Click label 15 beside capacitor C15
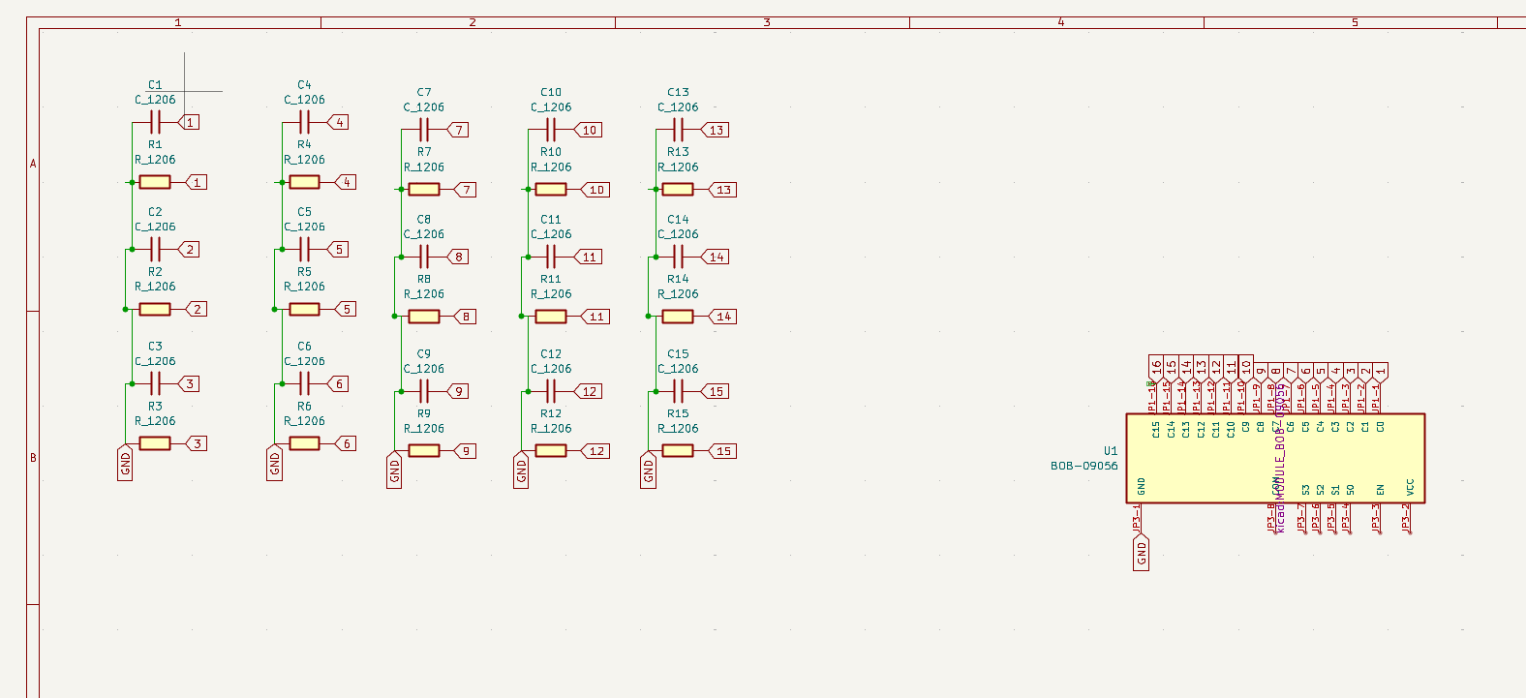Viewport: 1526px width, 698px height. (715, 391)
